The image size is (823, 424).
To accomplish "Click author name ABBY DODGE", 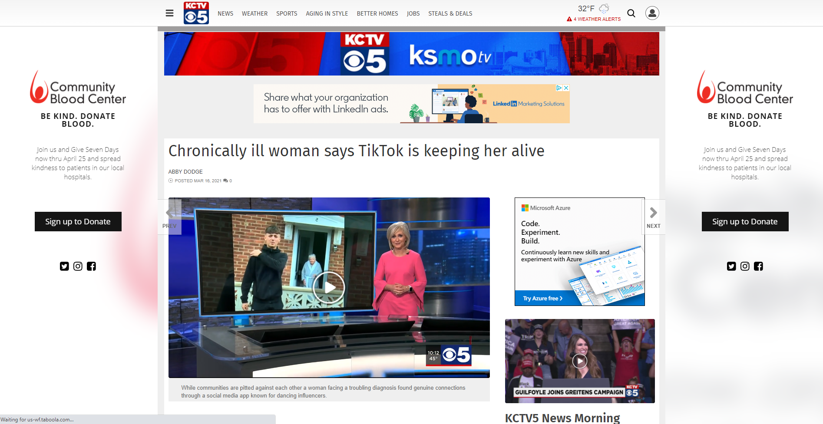I will tap(185, 172).
